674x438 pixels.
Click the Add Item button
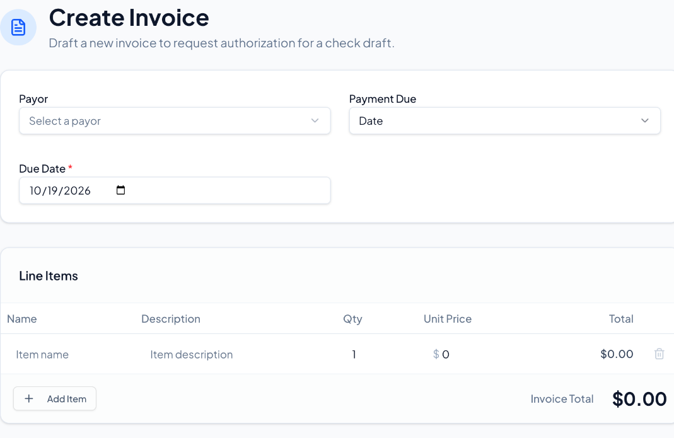pos(55,398)
